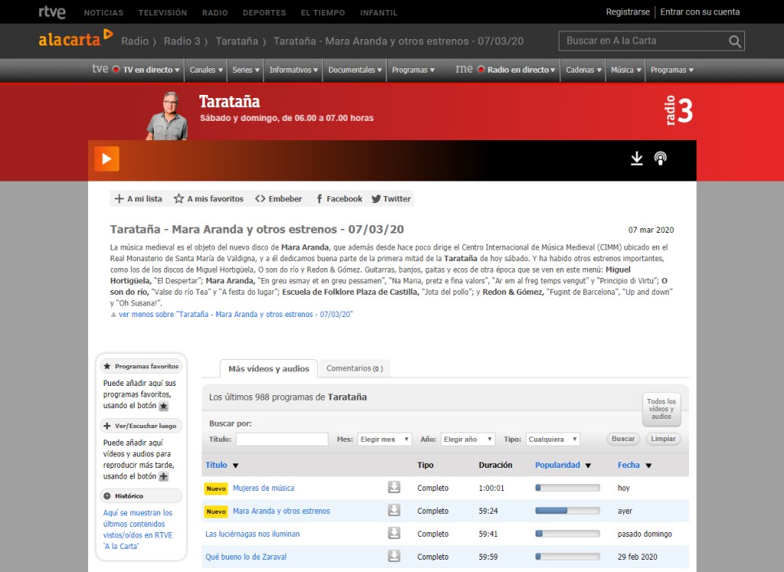784x572 pixels.
Task: Click the download icon in player bar
Action: 636,159
